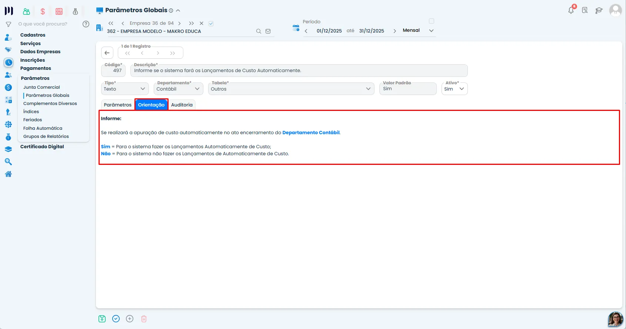626x329 pixels.
Task: Click the company search magnifier icon
Action: 259,31
